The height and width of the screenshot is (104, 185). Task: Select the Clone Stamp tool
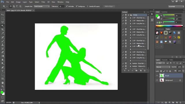click(x=3, y=45)
